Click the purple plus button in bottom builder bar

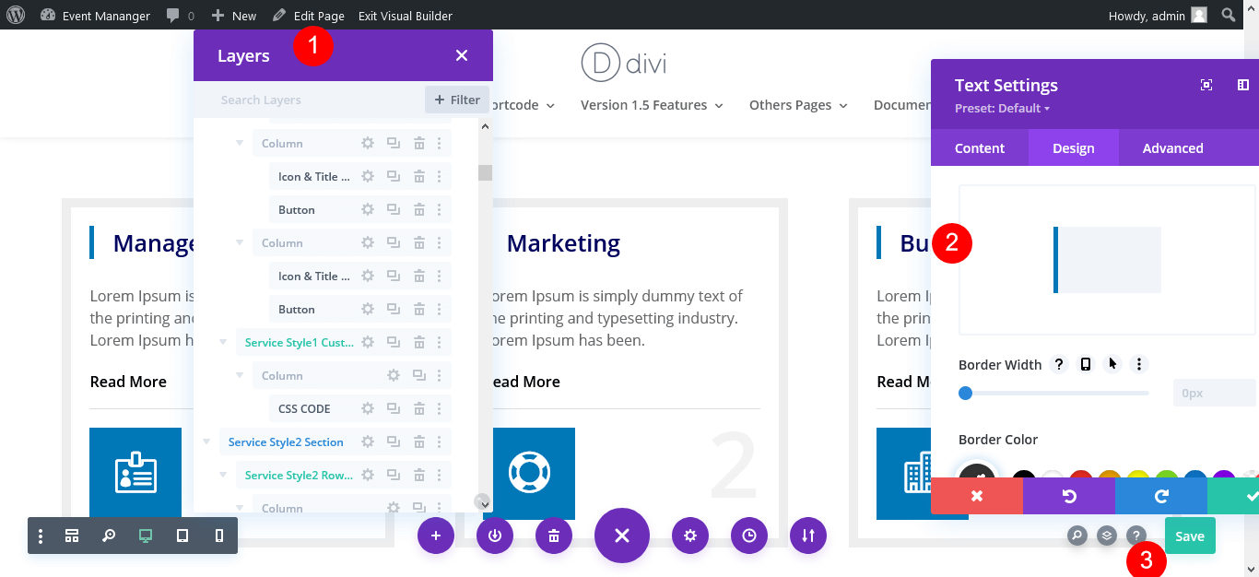(x=436, y=536)
